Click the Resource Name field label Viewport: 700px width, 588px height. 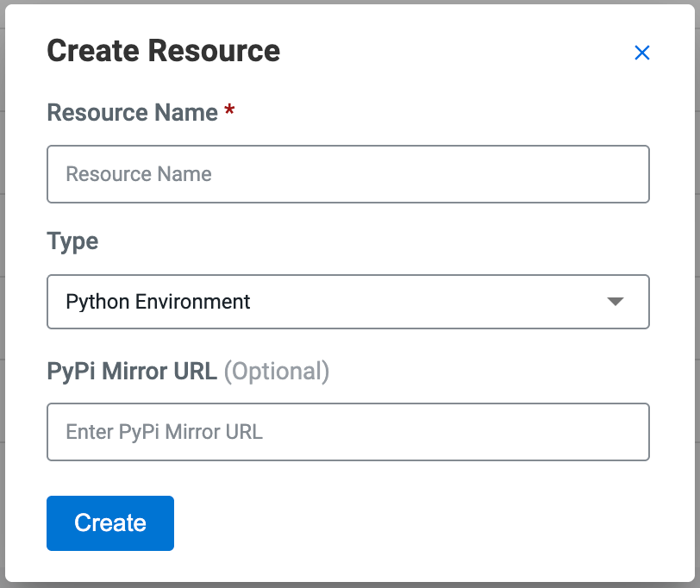pos(132,113)
